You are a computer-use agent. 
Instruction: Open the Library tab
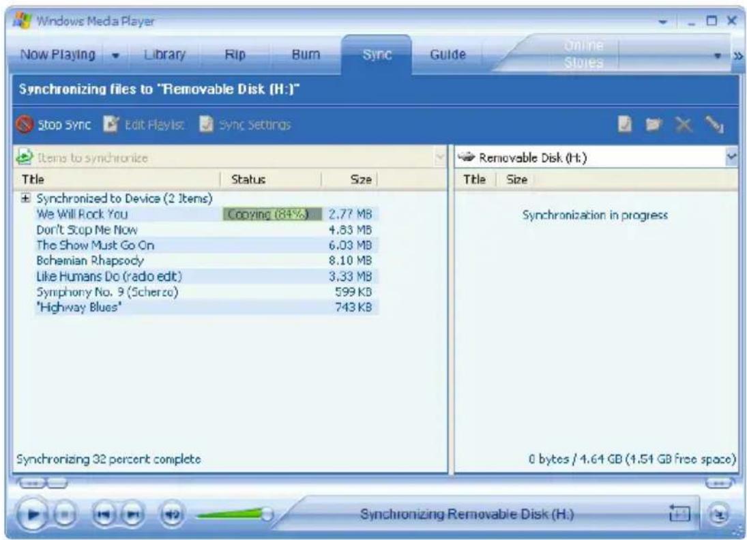(165, 55)
